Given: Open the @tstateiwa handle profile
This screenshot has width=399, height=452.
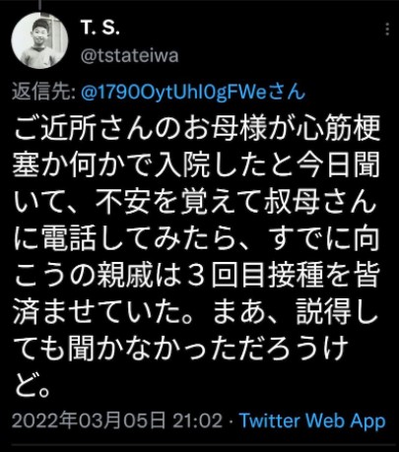Looking at the screenshot, I should [129, 56].
